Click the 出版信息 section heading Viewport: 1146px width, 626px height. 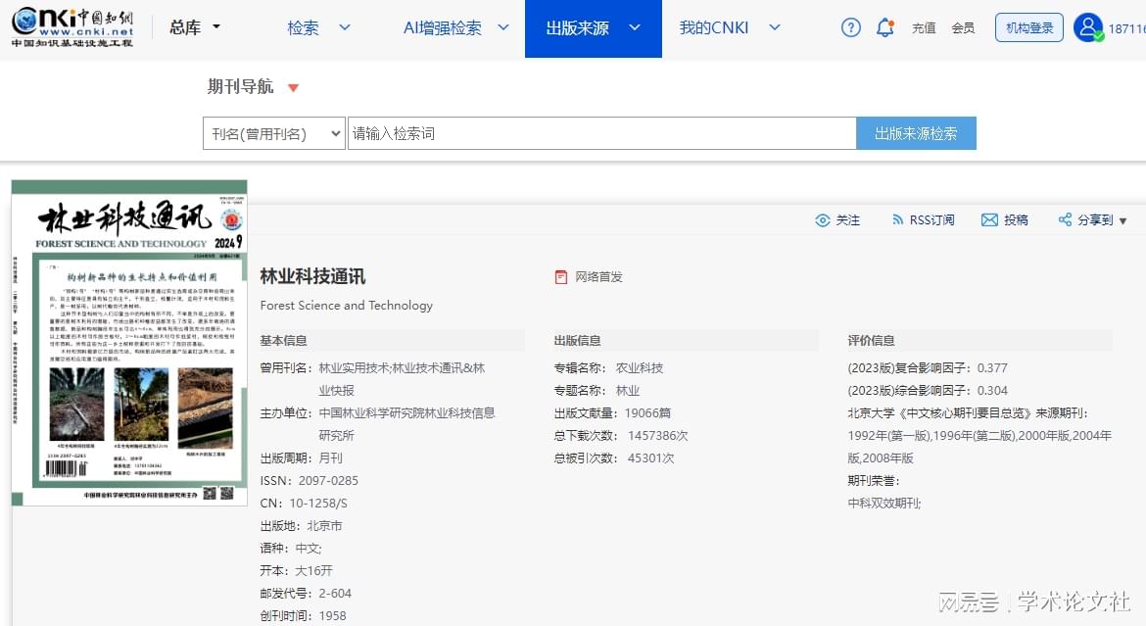[577, 340]
